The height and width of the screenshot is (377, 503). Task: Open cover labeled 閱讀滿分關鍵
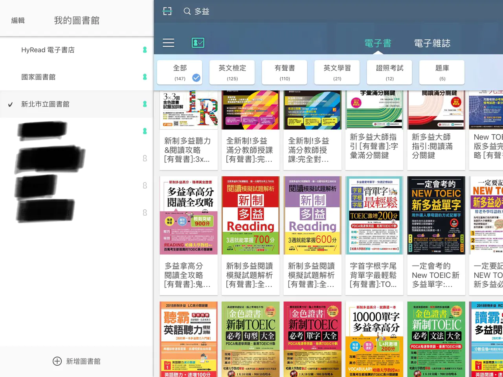coord(436,110)
